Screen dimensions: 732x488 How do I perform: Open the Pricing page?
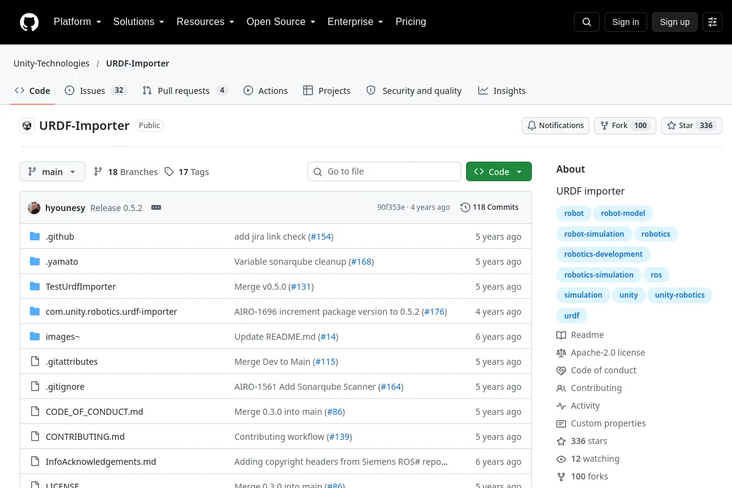pyautogui.click(x=411, y=22)
